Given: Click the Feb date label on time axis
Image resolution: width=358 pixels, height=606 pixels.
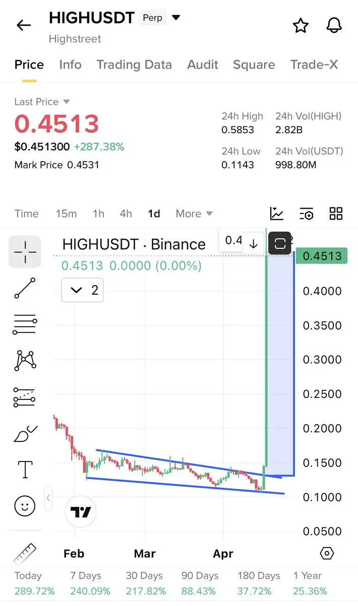Looking at the screenshot, I should (74, 553).
